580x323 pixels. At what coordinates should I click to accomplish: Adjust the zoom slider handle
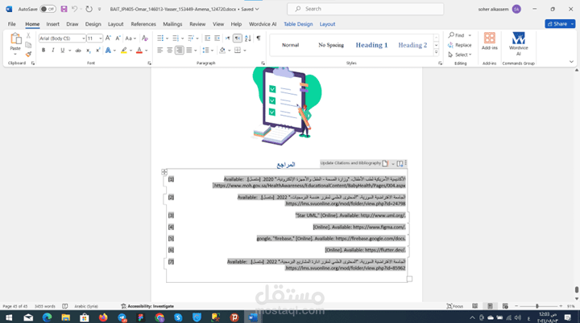click(537, 306)
